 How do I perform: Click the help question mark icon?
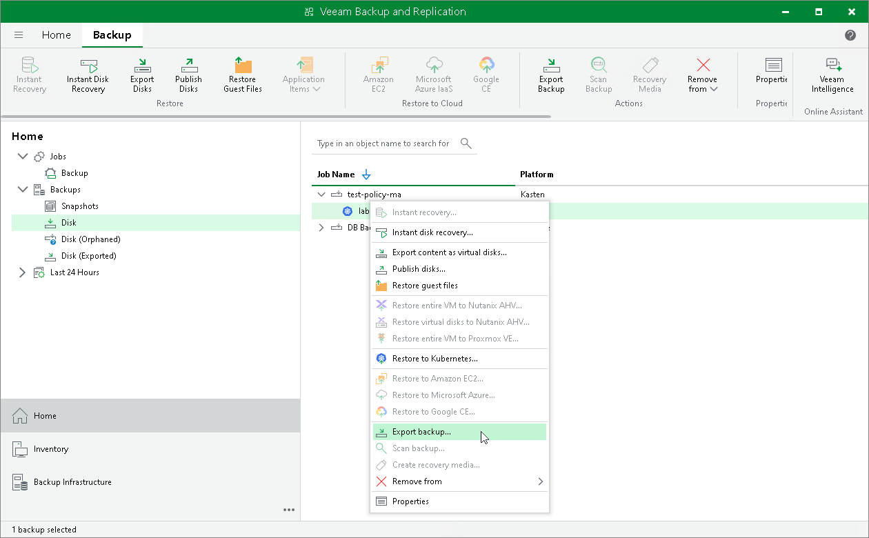coord(850,35)
